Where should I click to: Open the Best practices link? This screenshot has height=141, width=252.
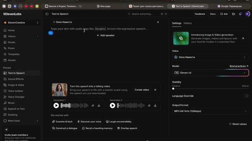point(239,66)
